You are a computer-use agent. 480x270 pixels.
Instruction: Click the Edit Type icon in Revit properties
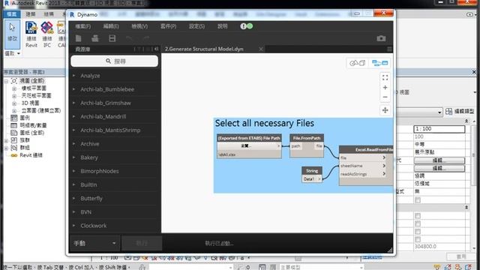(448, 112)
